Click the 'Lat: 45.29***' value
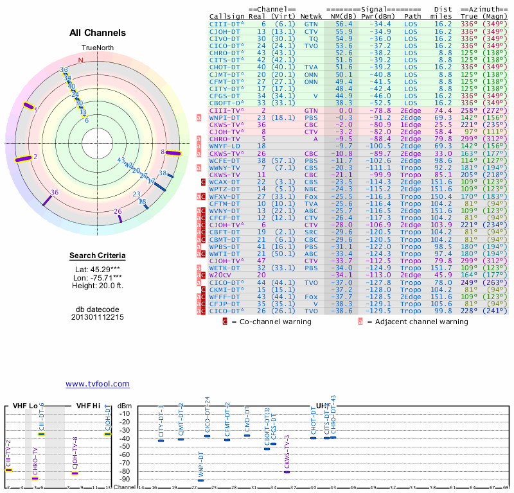The height and width of the screenshot is (493, 514). pyautogui.click(x=98, y=270)
